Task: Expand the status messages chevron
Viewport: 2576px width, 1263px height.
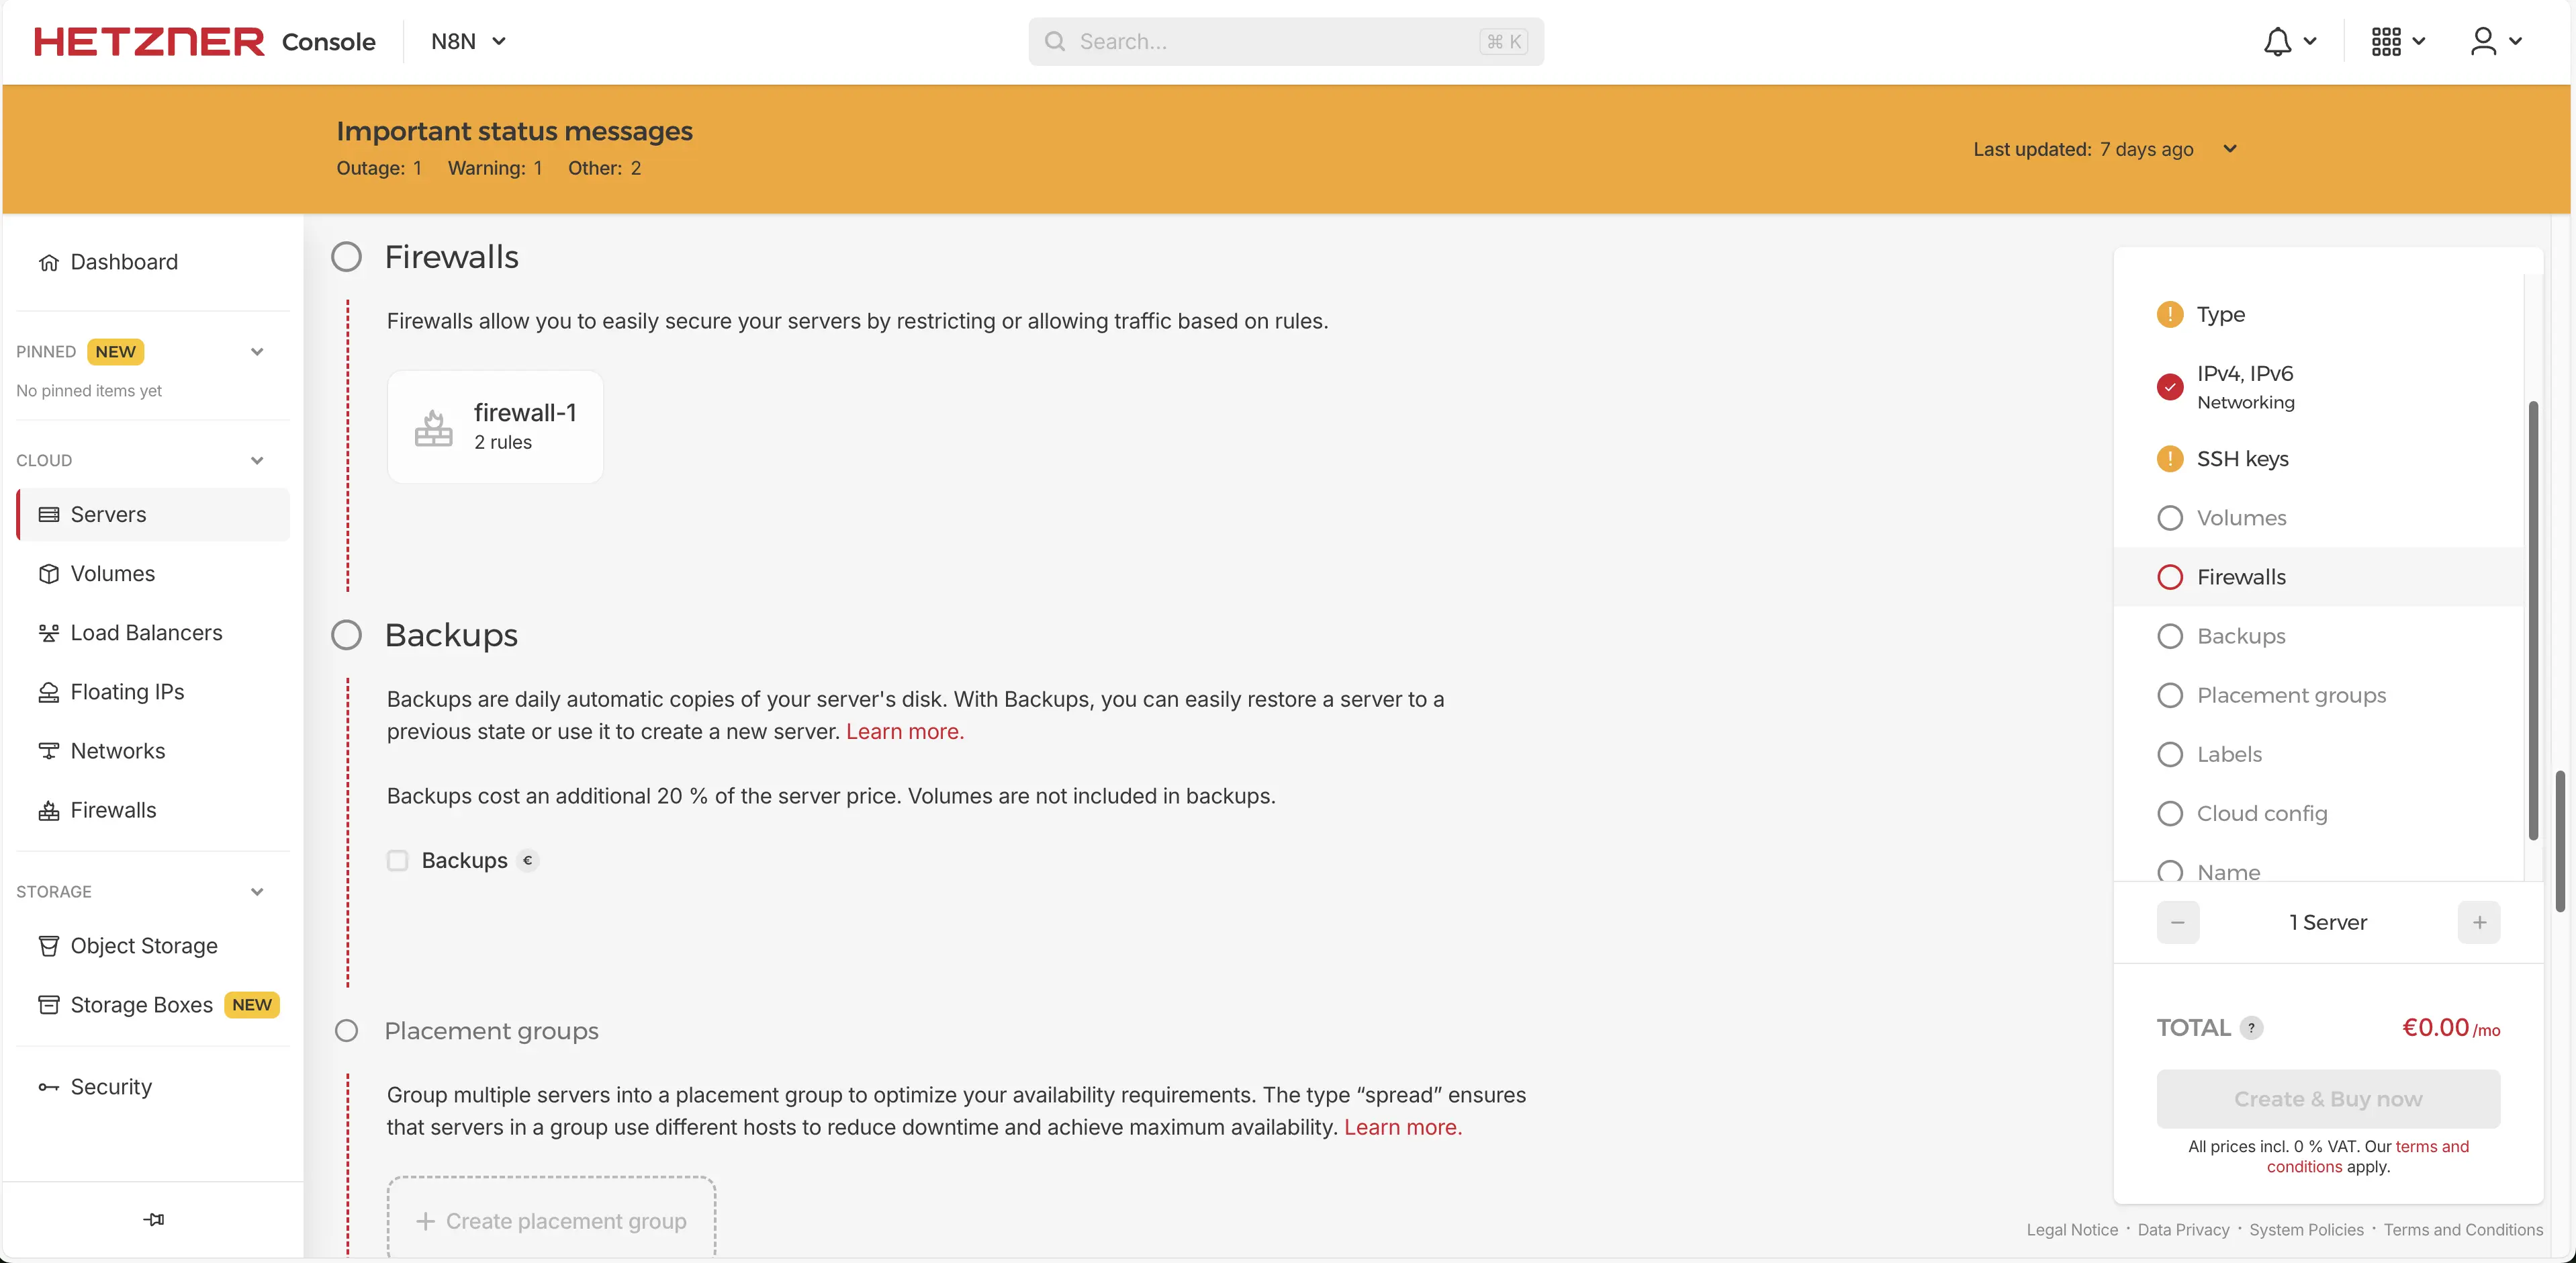Action: (x=2230, y=149)
